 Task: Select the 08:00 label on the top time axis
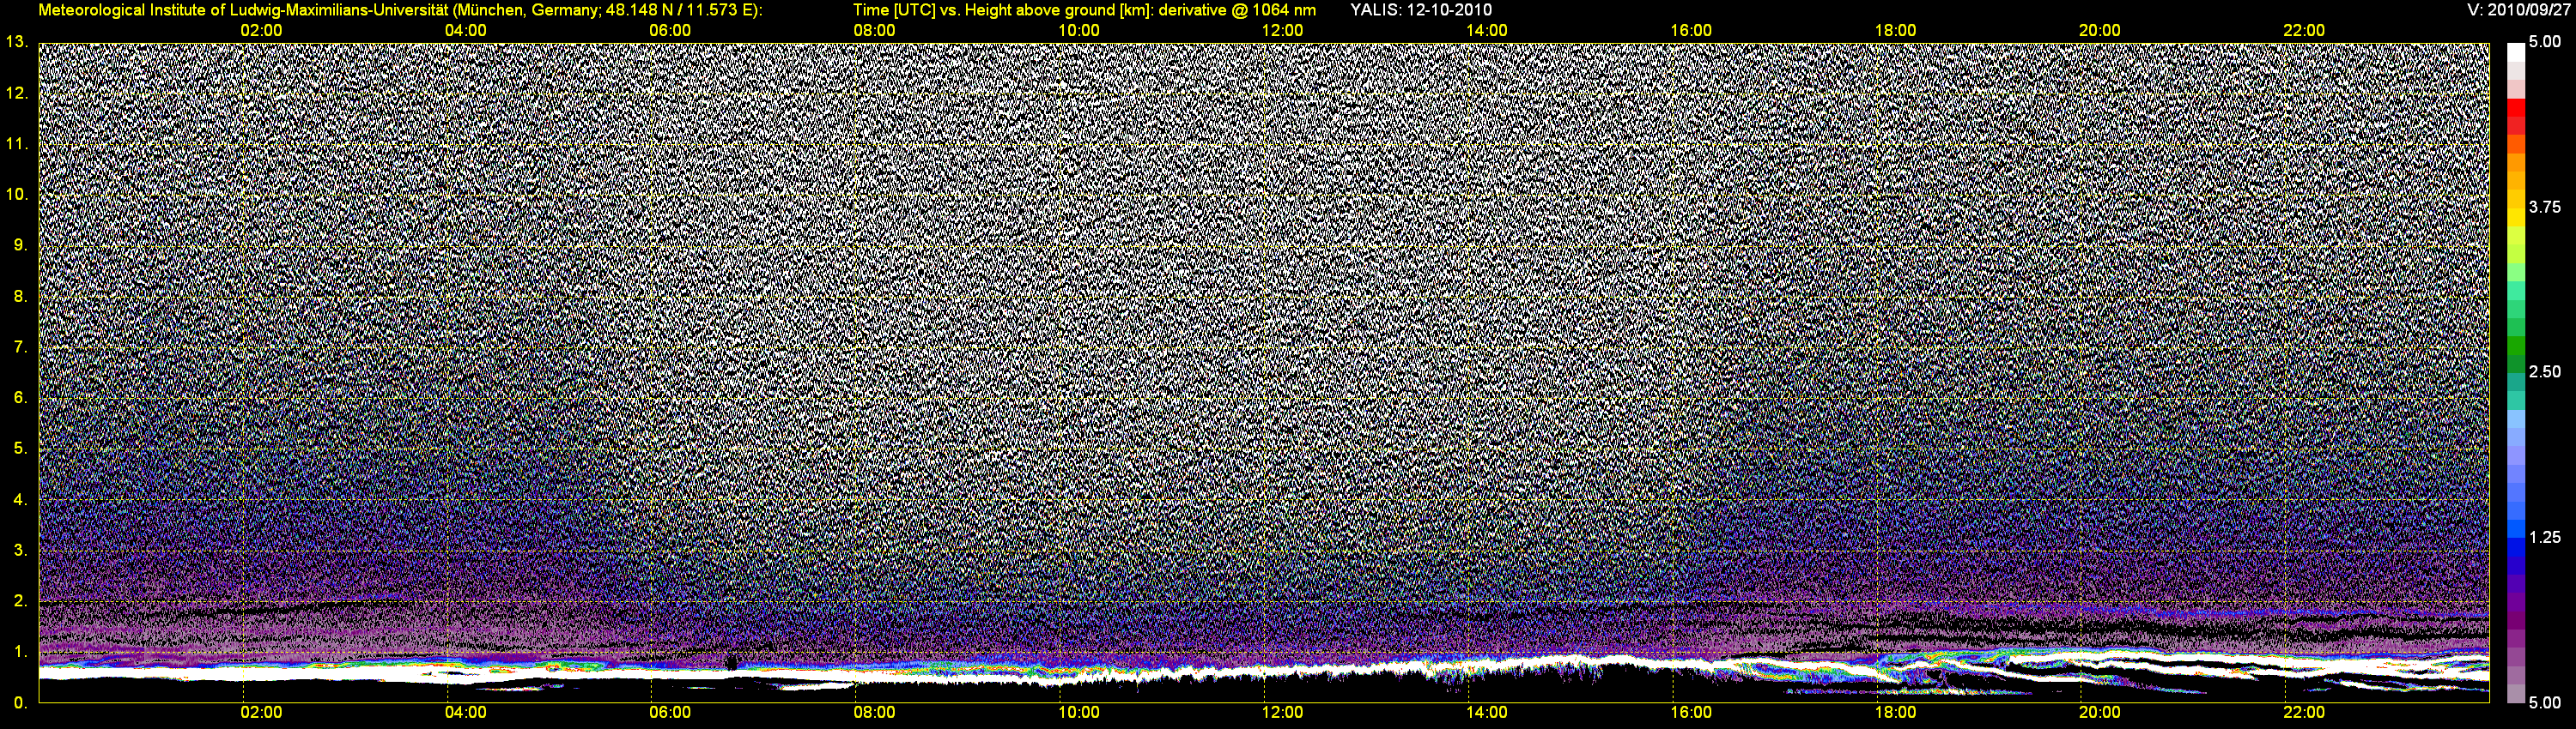coord(874,31)
